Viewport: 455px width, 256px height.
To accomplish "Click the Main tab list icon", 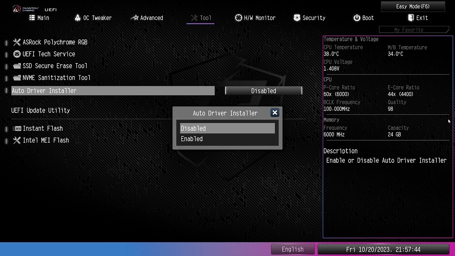I will [x=32, y=18].
